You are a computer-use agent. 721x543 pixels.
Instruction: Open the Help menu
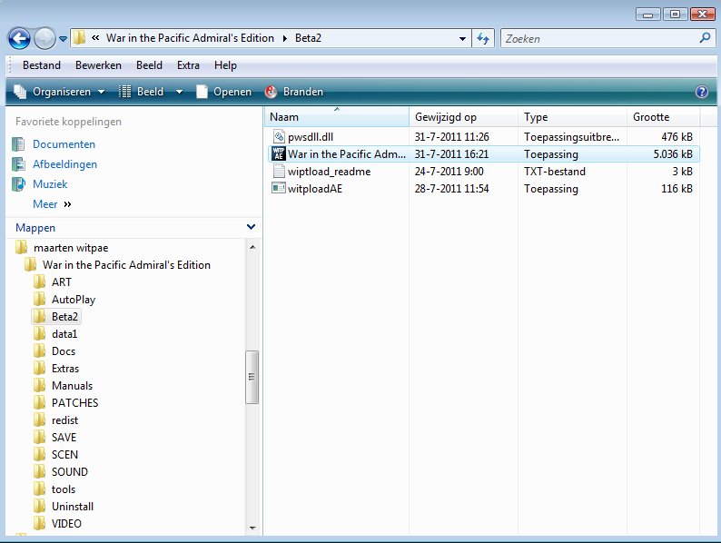tap(225, 65)
